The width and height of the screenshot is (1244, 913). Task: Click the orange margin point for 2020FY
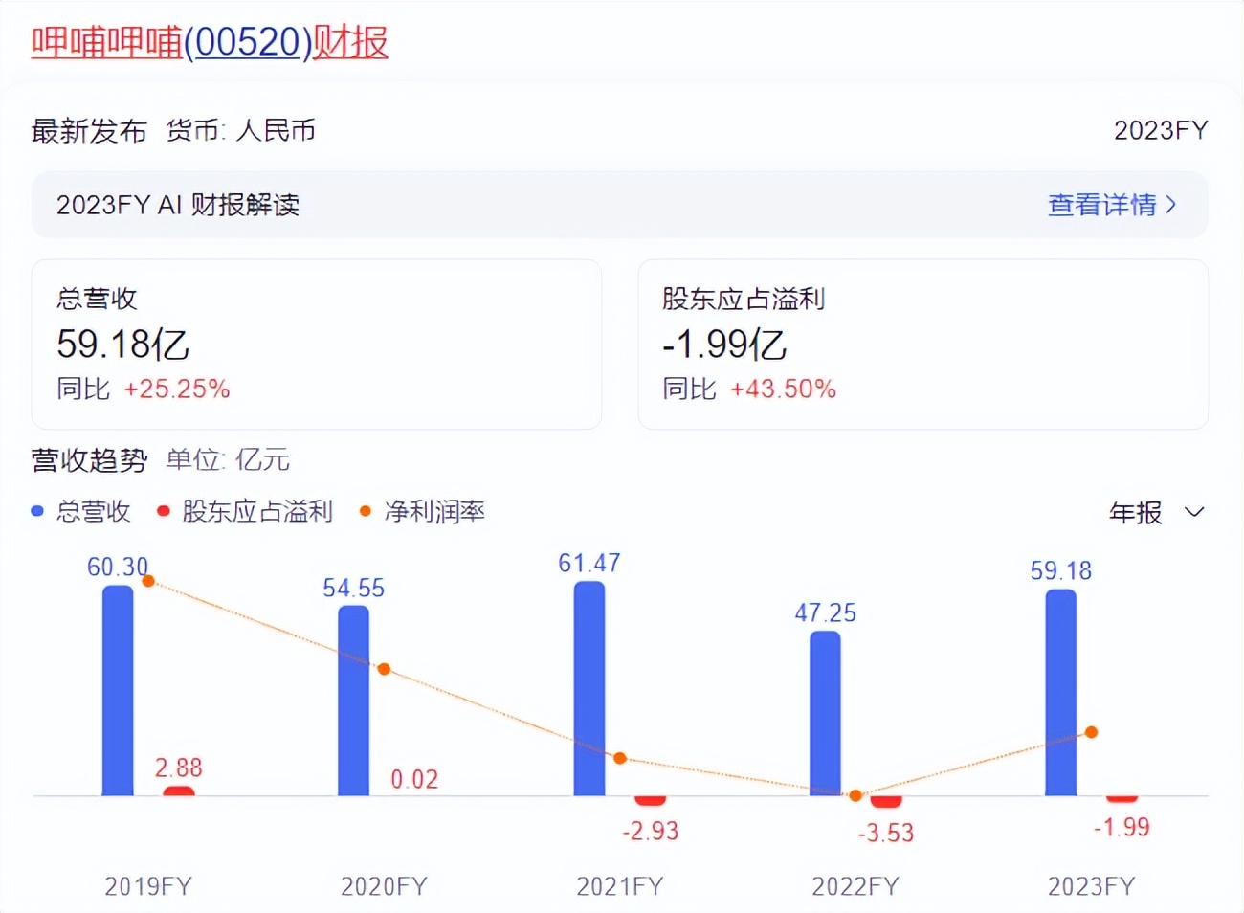coord(384,669)
